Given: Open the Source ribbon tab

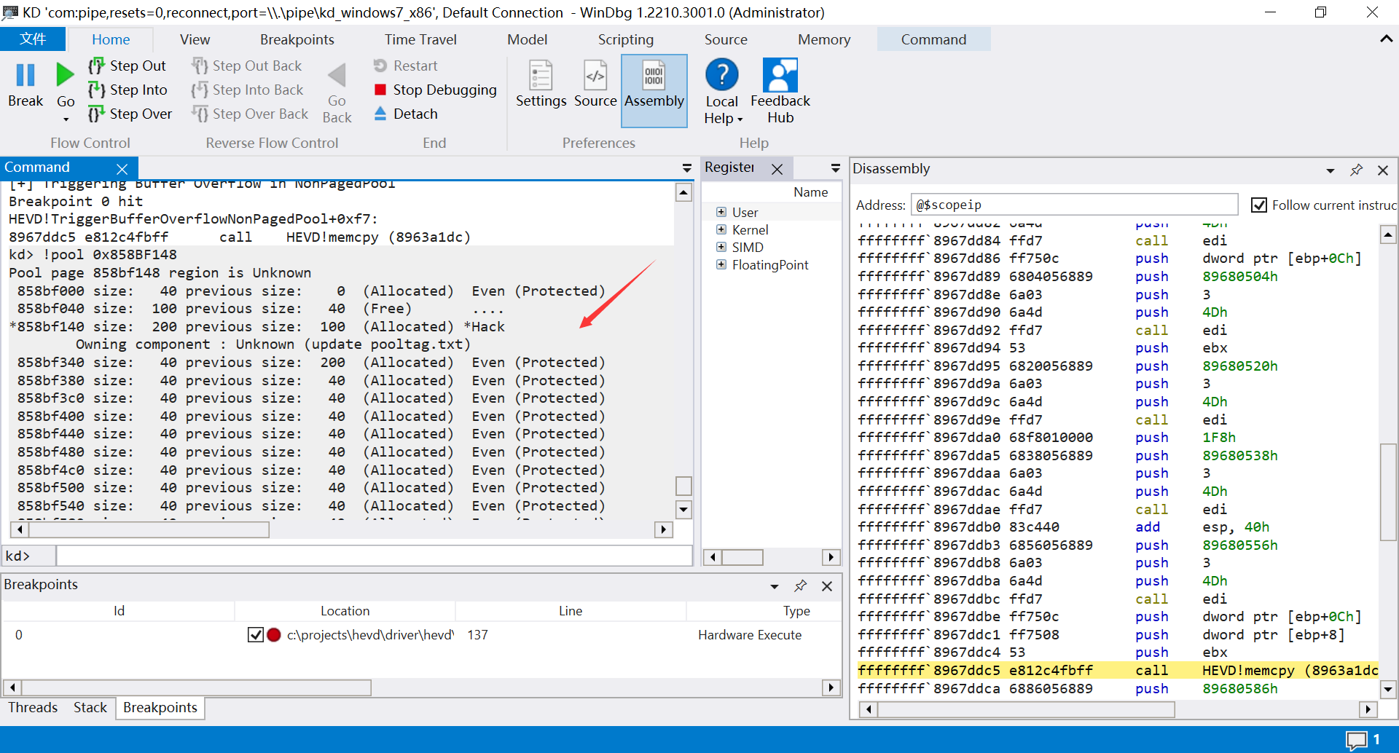Looking at the screenshot, I should point(725,39).
